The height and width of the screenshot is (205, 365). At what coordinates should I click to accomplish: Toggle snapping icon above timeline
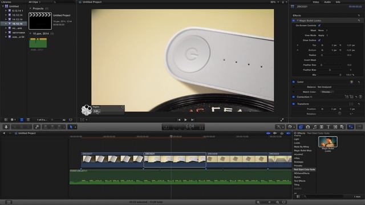click(289, 133)
